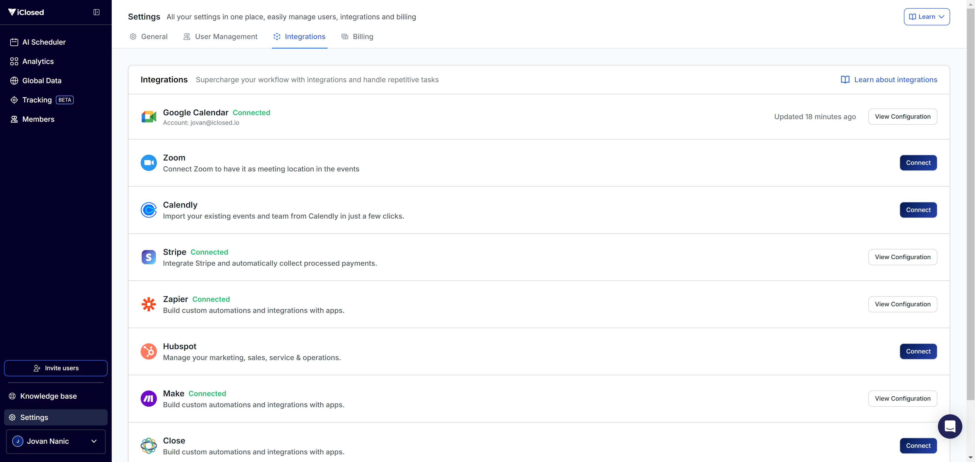Open the chat support bubble
The image size is (975, 462).
point(950,427)
